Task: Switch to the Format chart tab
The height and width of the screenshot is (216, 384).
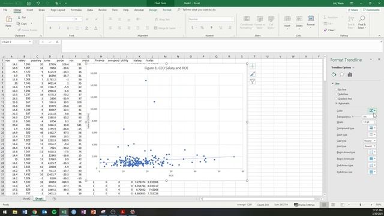Action: (x=167, y=10)
